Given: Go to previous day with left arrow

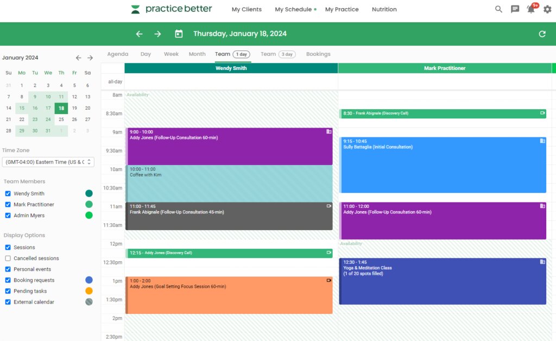Looking at the screenshot, I should (x=139, y=34).
